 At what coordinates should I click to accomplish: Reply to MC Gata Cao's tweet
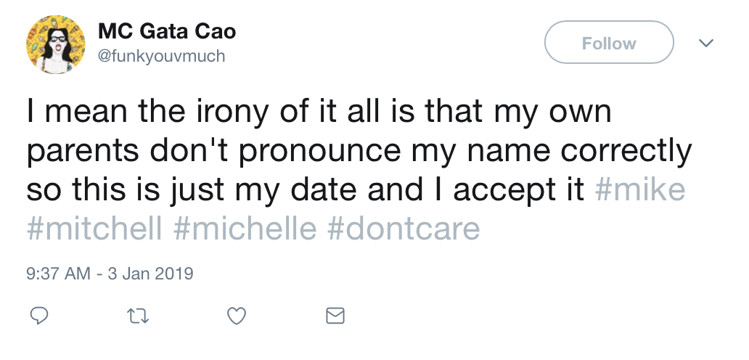tap(39, 316)
